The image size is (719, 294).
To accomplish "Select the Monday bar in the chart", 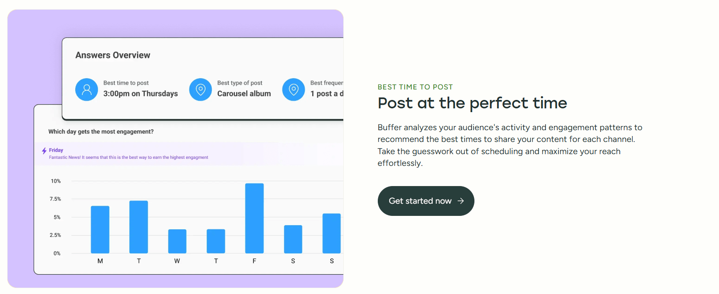I will tap(100, 229).
